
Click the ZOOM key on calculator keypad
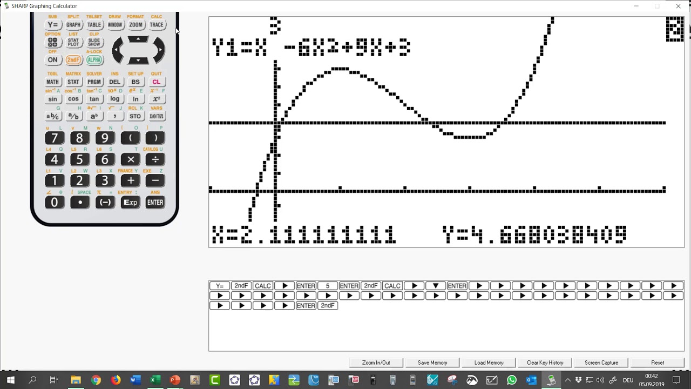coord(136,25)
